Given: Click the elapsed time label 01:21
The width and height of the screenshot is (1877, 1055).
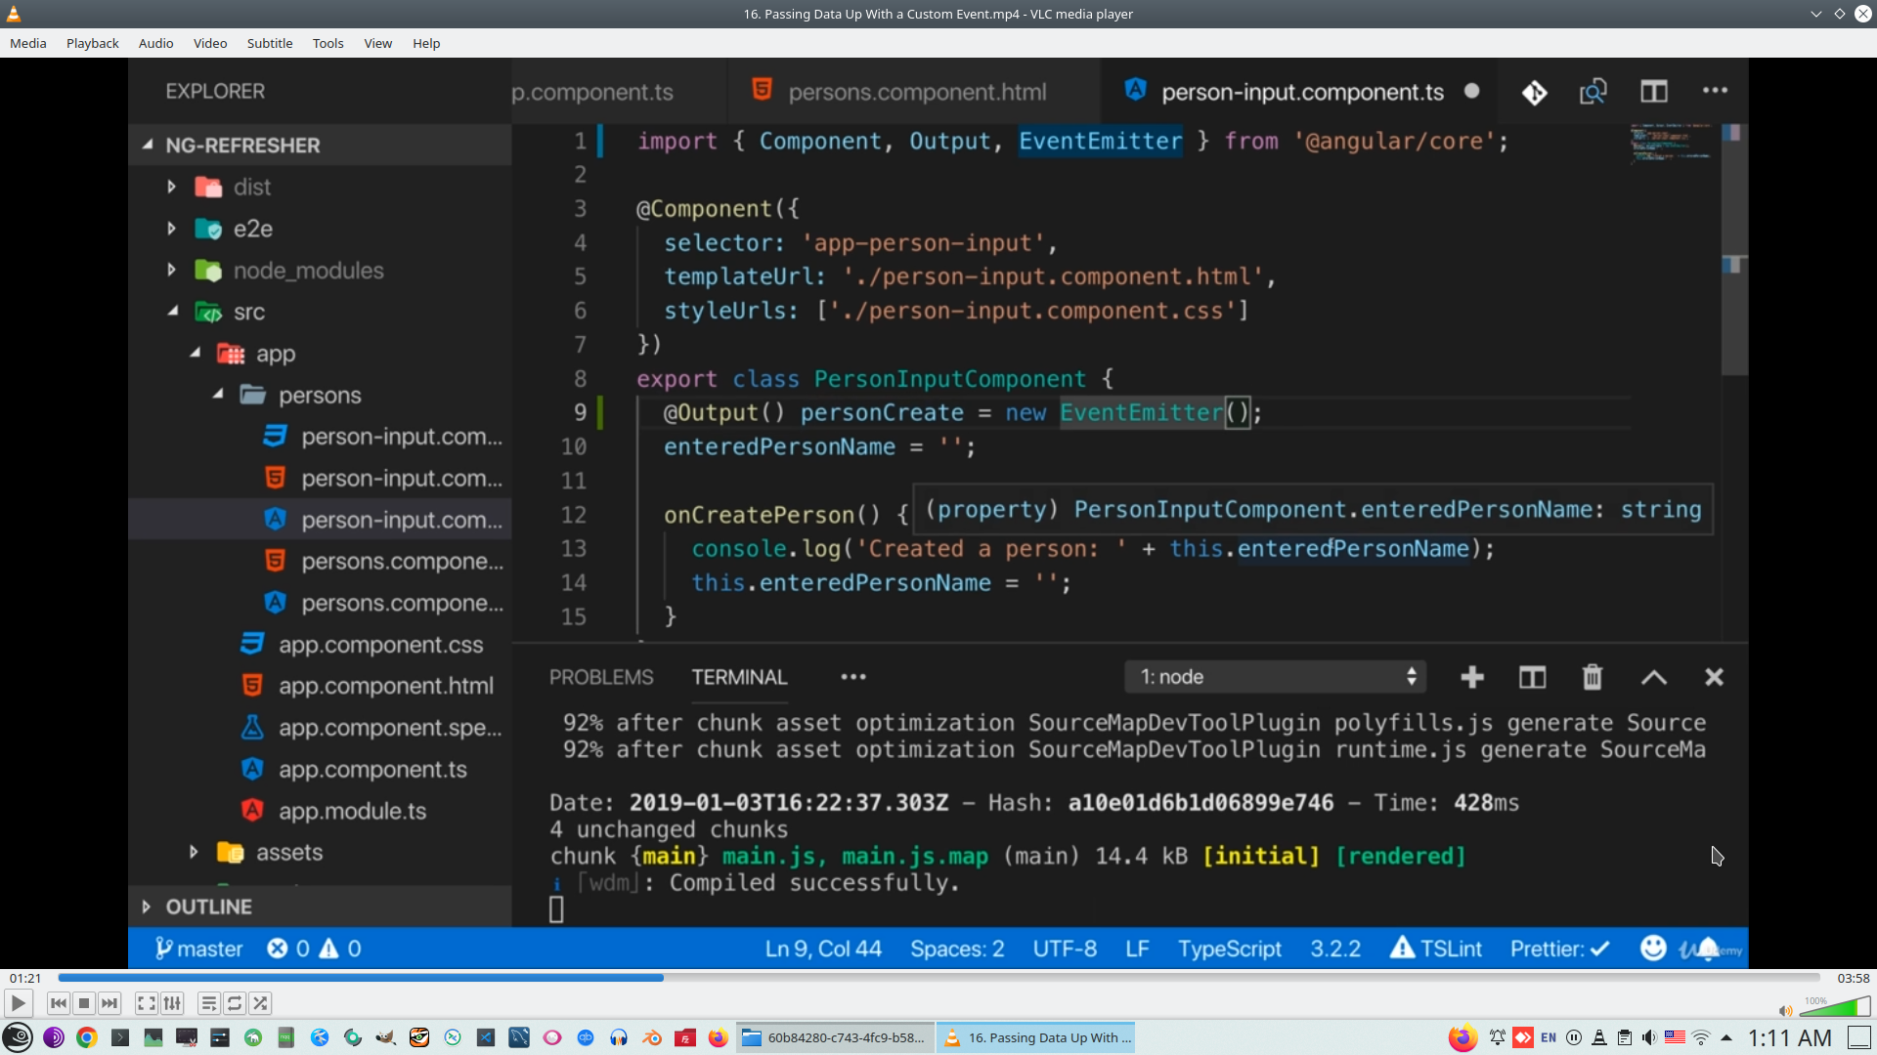Looking at the screenshot, I should coord(25,978).
